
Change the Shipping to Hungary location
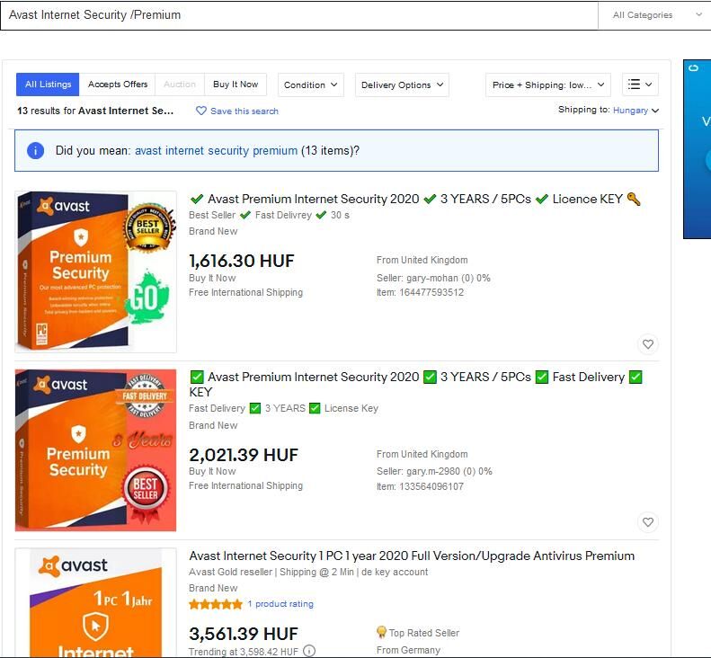tap(635, 111)
